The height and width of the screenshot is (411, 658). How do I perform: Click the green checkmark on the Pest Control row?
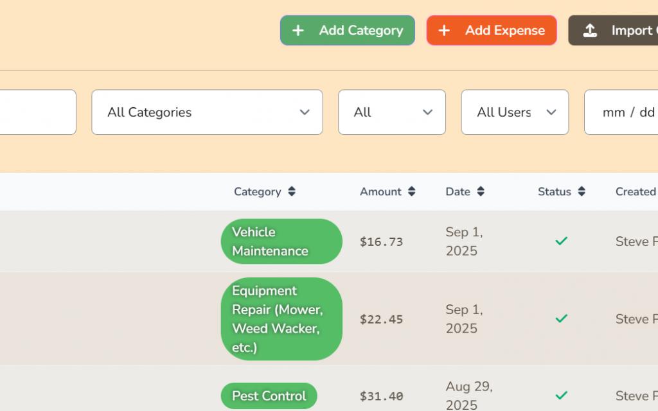(x=560, y=395)
